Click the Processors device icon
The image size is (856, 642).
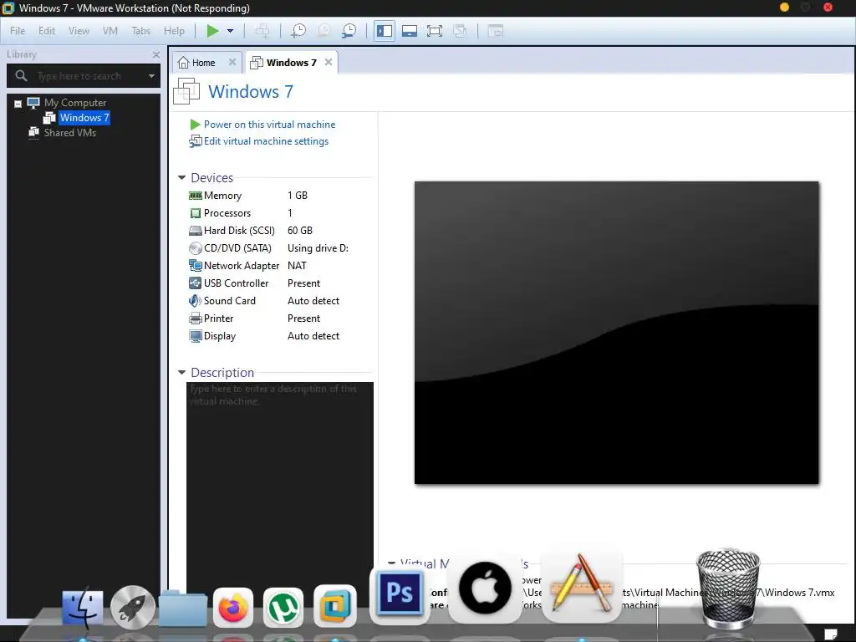pos(195,213)
